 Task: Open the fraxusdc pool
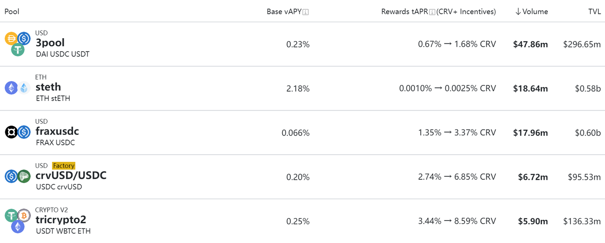57,131
